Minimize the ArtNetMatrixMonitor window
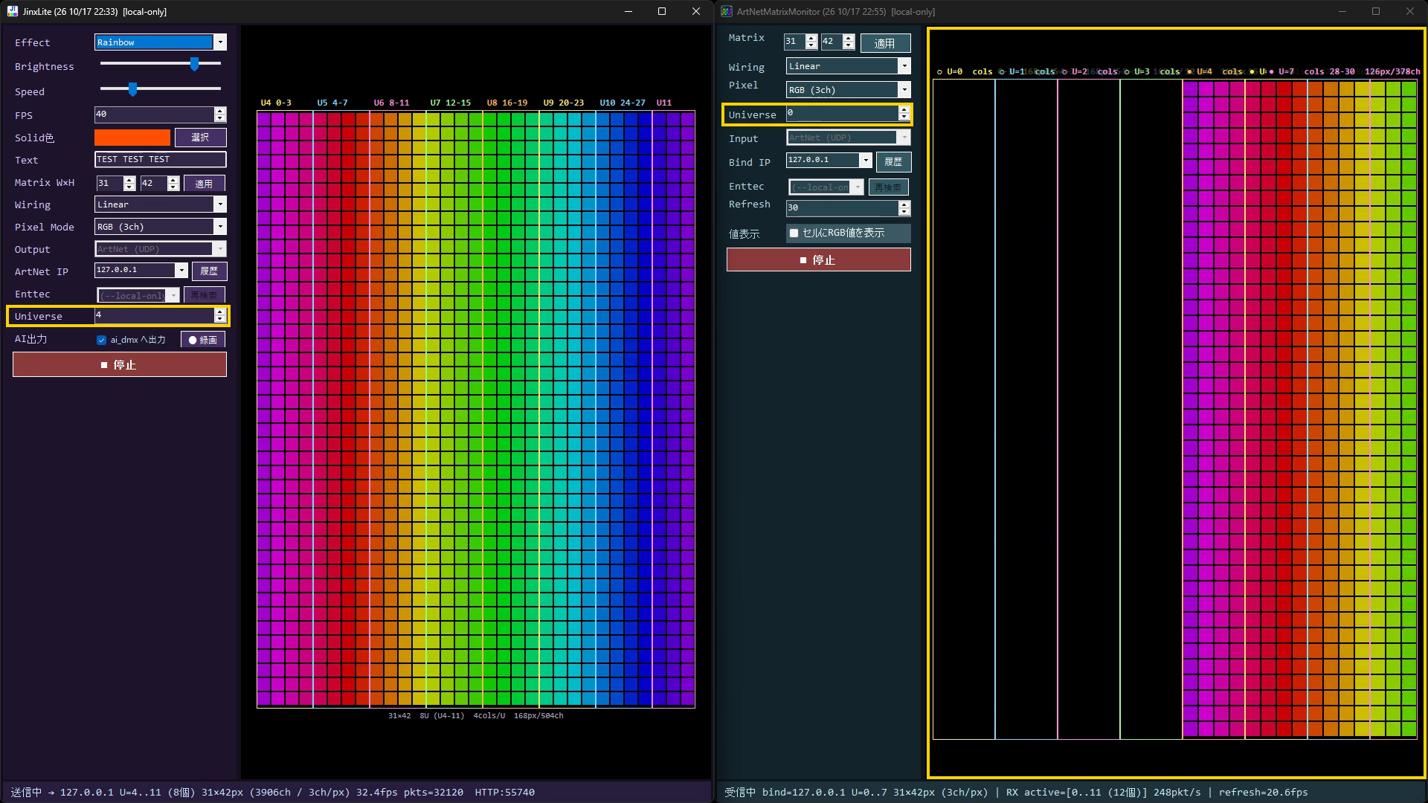Viewport: 1428px width, 803px height. pos(1342,11)
